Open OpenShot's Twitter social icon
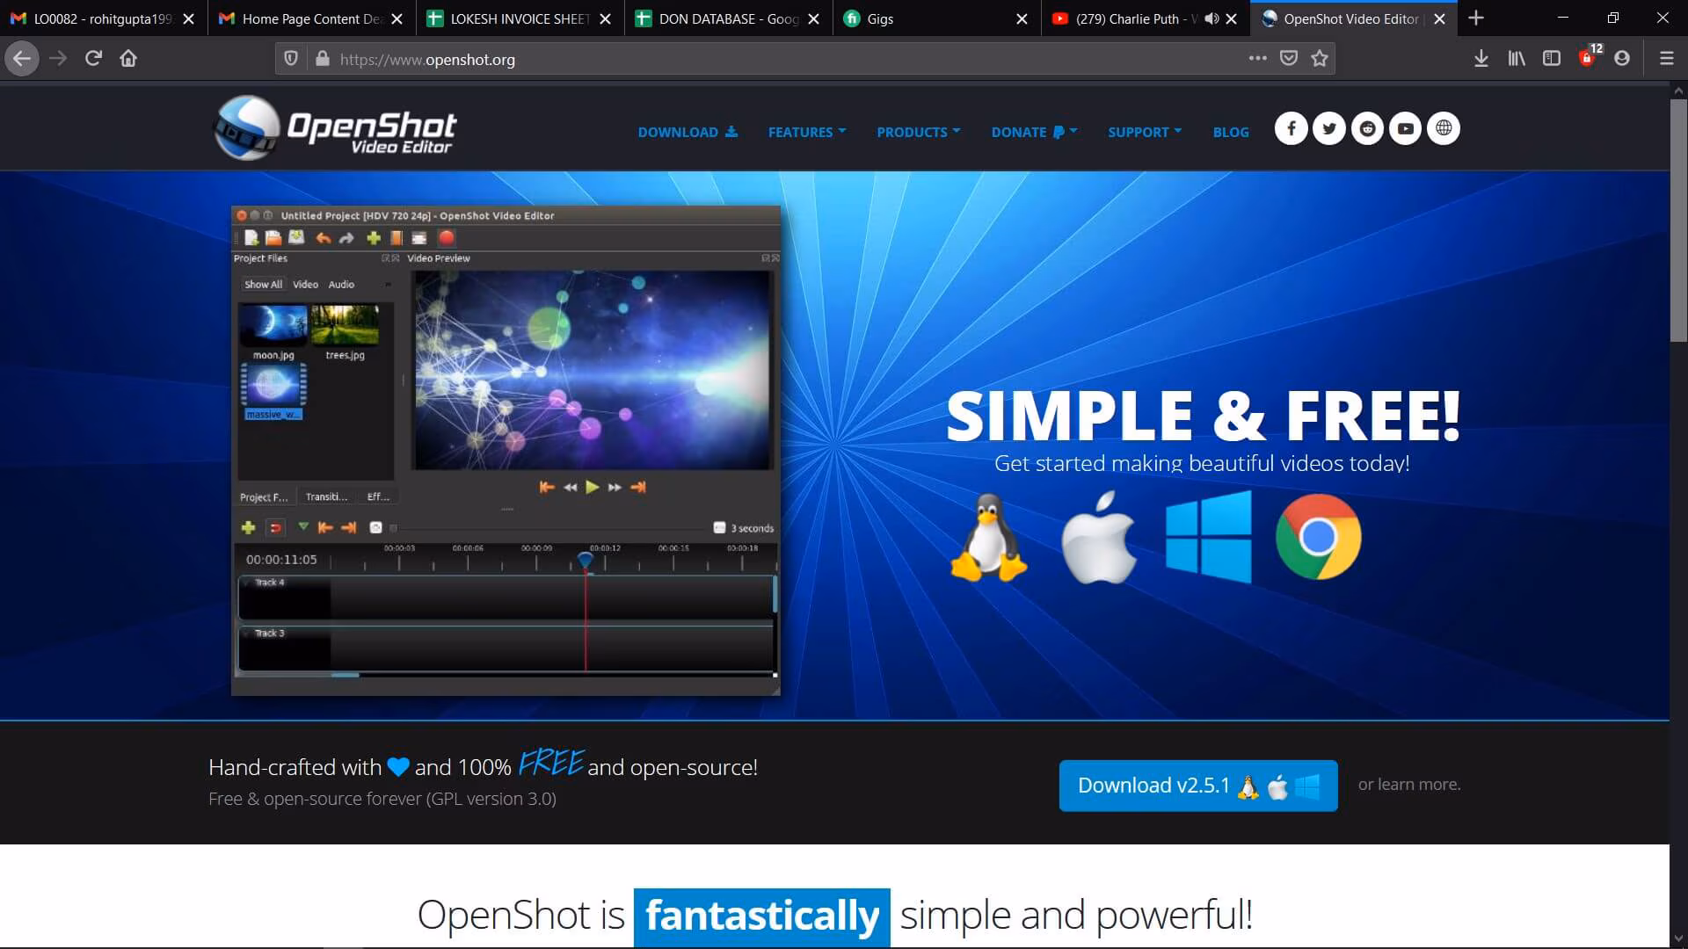1688x949 pixels. click(1328, 129)
